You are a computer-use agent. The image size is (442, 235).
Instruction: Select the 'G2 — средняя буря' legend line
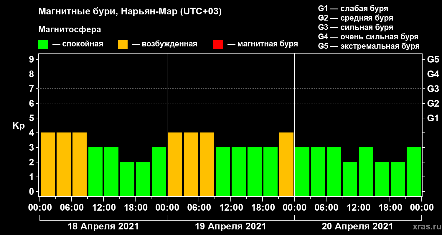(355, 18)
